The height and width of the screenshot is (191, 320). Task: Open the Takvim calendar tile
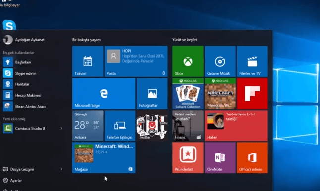88,61
